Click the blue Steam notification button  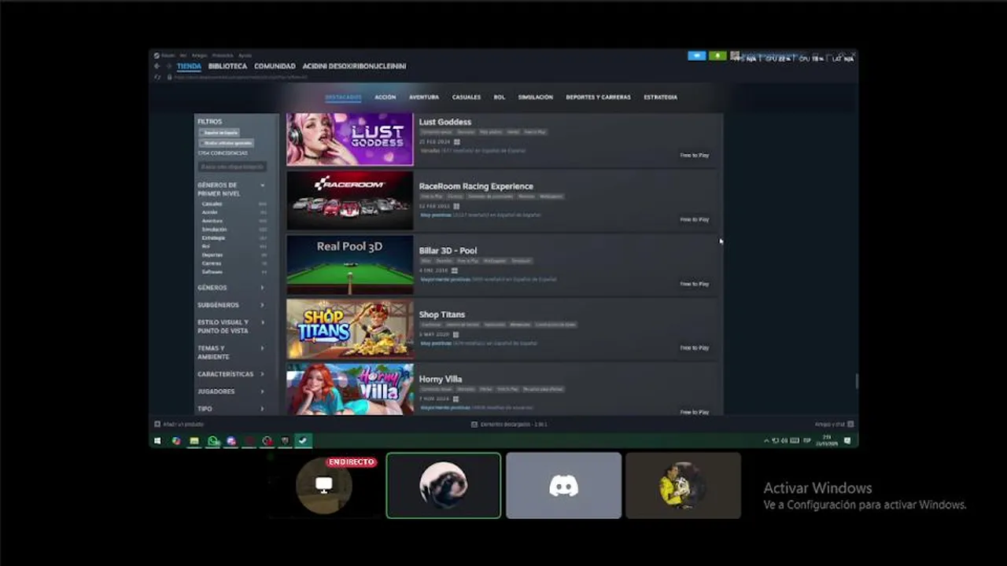click(696, 56)
